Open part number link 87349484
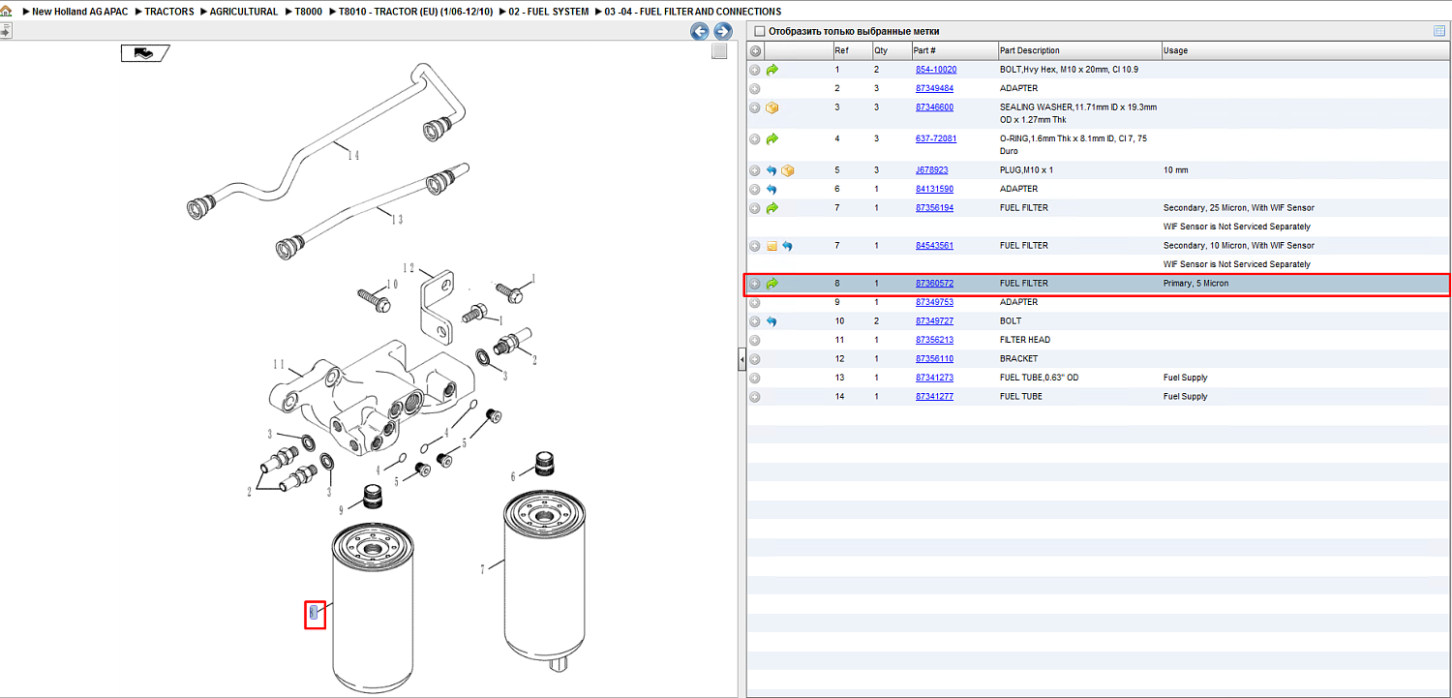 coord(934,88)
